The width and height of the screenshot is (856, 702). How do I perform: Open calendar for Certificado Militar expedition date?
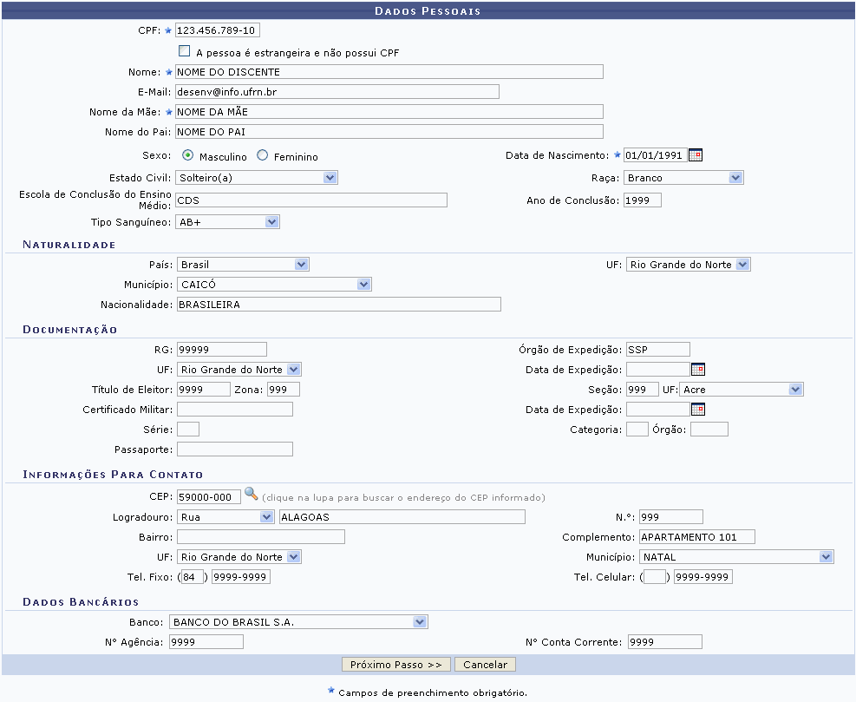697,410
